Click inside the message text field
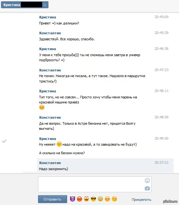Viewport: 179px width, 205px height. [91, 184]
